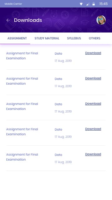Download the fourth assignment
Screen dimensions: 112x200
click(x=93, y=129)
